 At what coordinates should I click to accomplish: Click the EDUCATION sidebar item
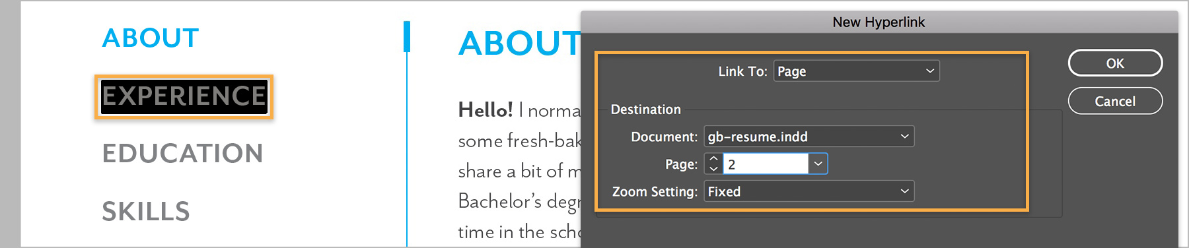pos(182,154)
